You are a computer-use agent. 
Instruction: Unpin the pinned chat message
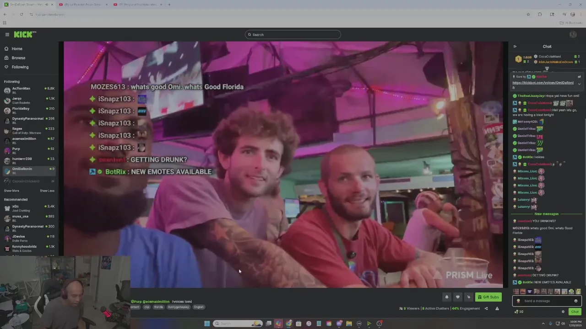point(579,77)
